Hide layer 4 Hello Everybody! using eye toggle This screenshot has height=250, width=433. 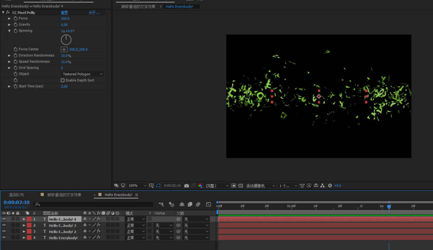[4, 238]
